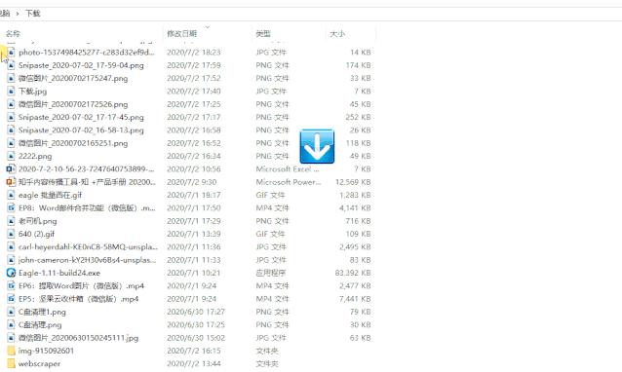
Task: Click the Microsoft Excel type cell
Action: pyautogui.click(x=288, y=169)
